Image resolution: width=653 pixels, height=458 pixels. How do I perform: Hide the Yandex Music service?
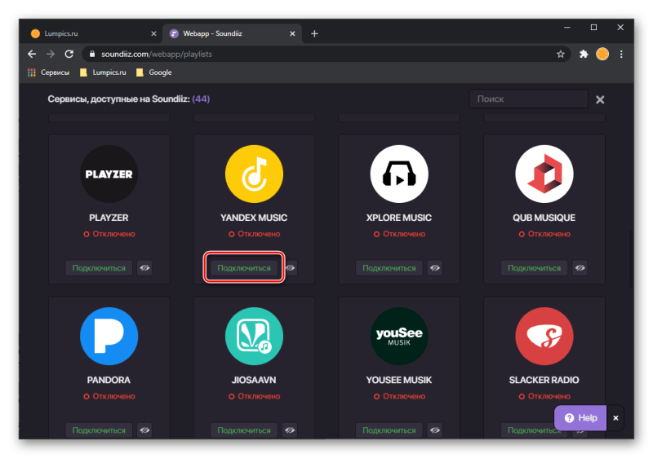[291, 268]
